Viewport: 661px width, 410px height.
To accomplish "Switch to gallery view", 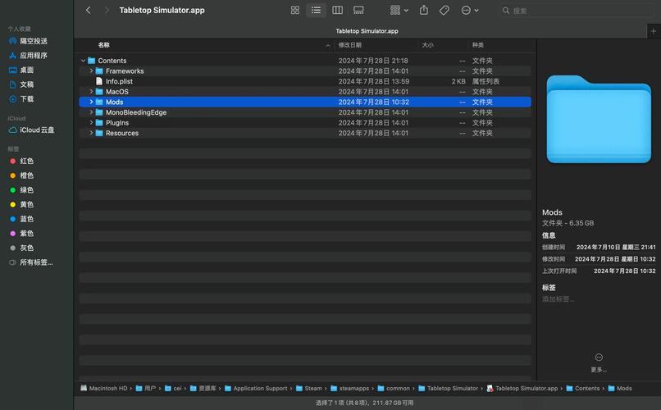I will (358, 10).
